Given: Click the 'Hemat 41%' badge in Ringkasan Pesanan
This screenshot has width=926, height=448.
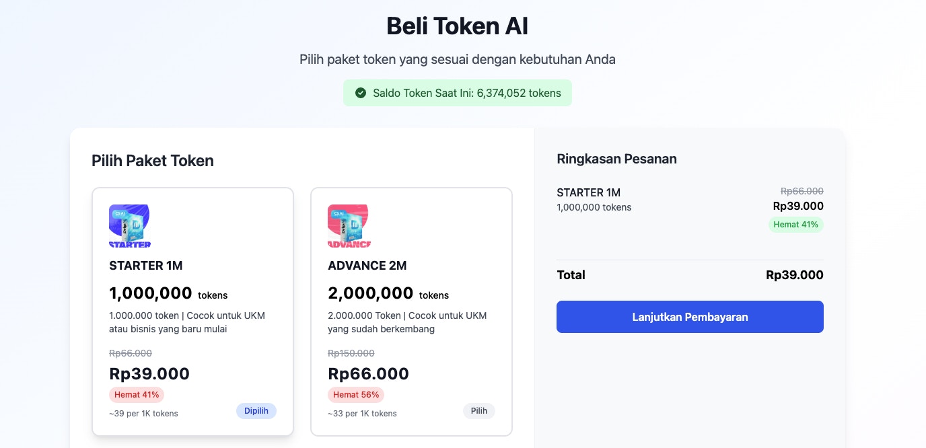Looking at the screenshot, I should (795, 225).
